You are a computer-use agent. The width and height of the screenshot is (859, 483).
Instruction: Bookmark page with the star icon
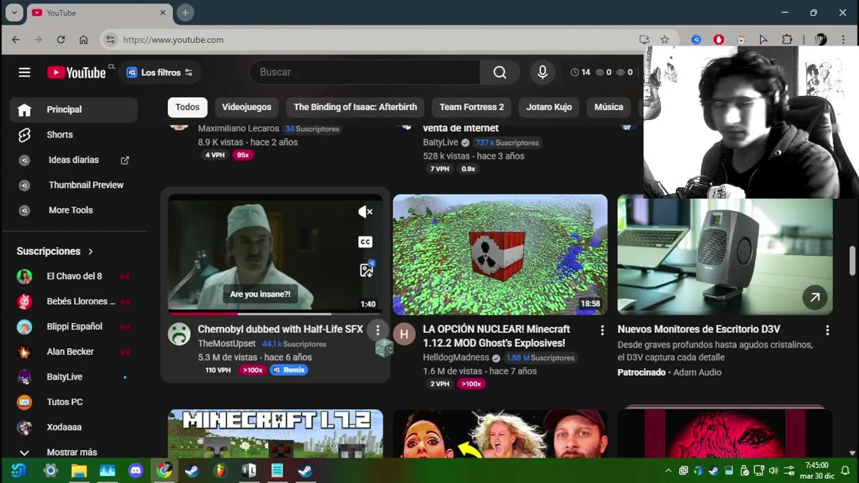(664, 40)
